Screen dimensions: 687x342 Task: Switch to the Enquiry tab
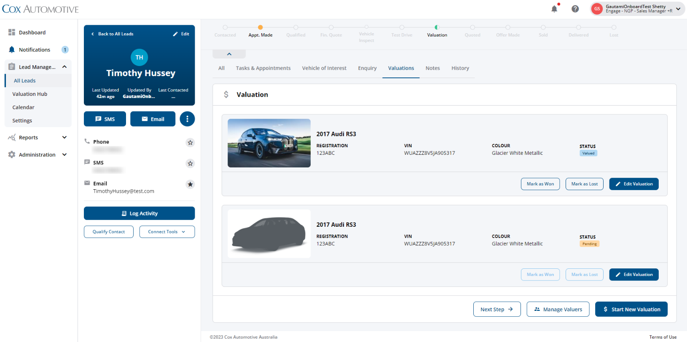[x=368, y=68]
